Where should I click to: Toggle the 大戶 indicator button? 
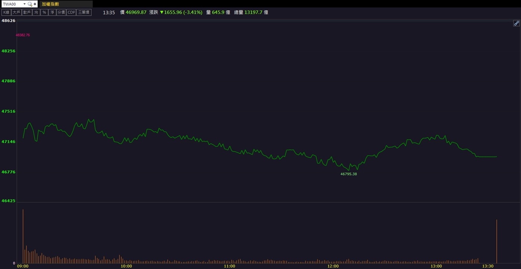(16, 12)
